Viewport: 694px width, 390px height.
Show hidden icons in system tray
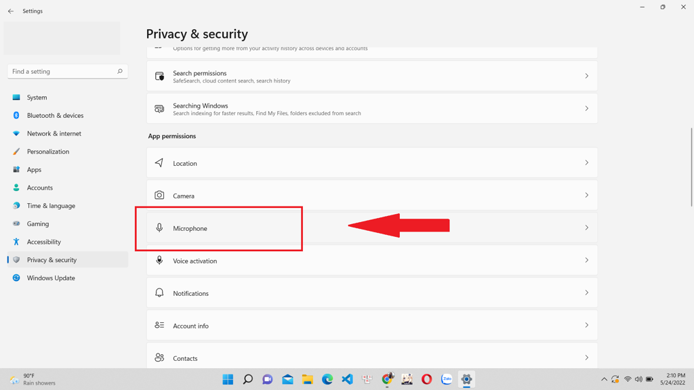[x=604, y=379]
